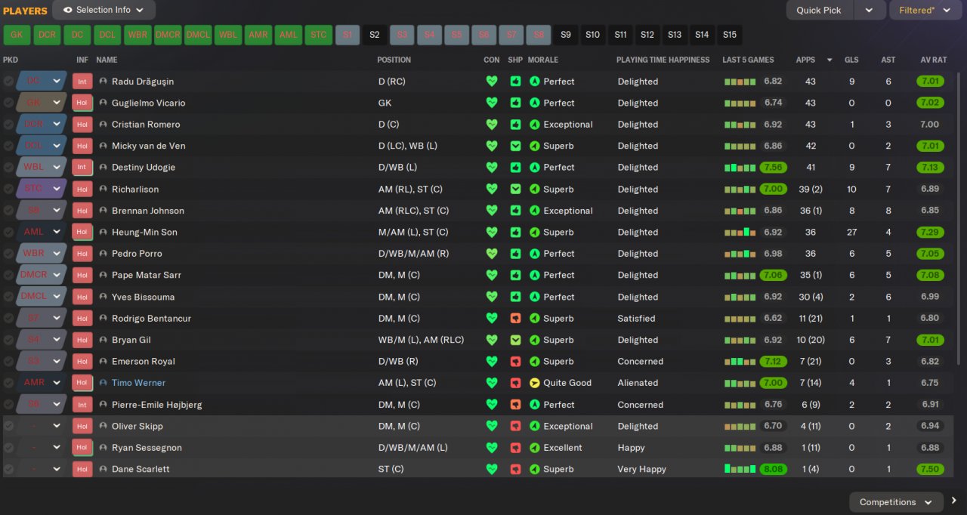967x515 pixels.
Task: Click the person icon beside Pedro Porro
Action: [x=103, y=254]
